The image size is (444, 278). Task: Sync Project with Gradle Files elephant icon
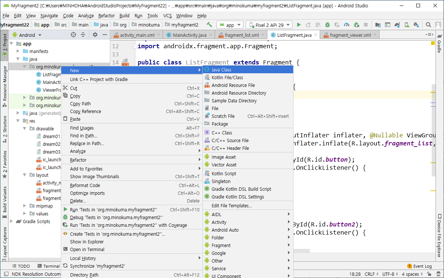(x=397, y=25)
